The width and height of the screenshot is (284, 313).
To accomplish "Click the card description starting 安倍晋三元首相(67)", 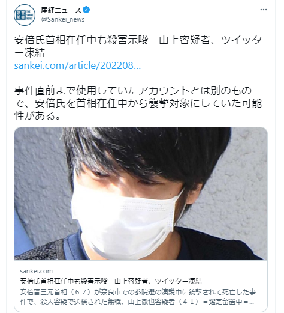I will 138,292.
